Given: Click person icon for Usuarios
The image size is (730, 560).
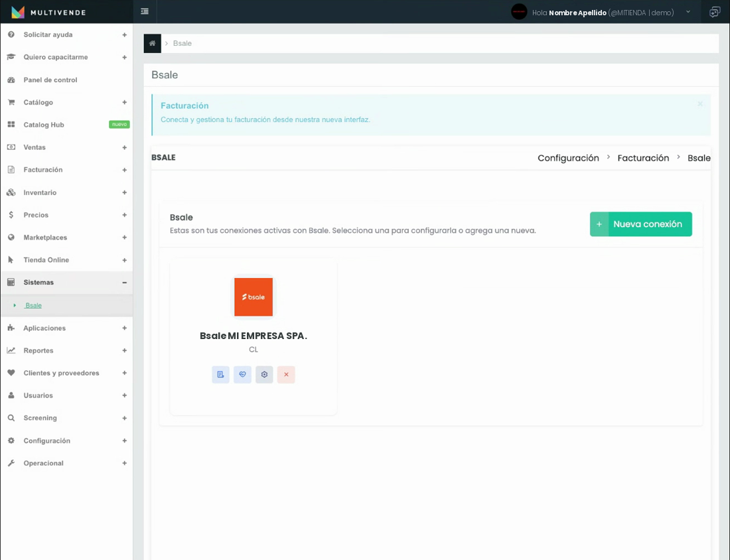Looking at the screenshot, I should 11,395.
